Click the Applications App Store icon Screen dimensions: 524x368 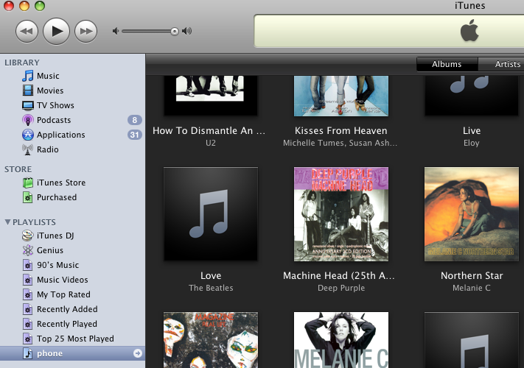[28, 135]
